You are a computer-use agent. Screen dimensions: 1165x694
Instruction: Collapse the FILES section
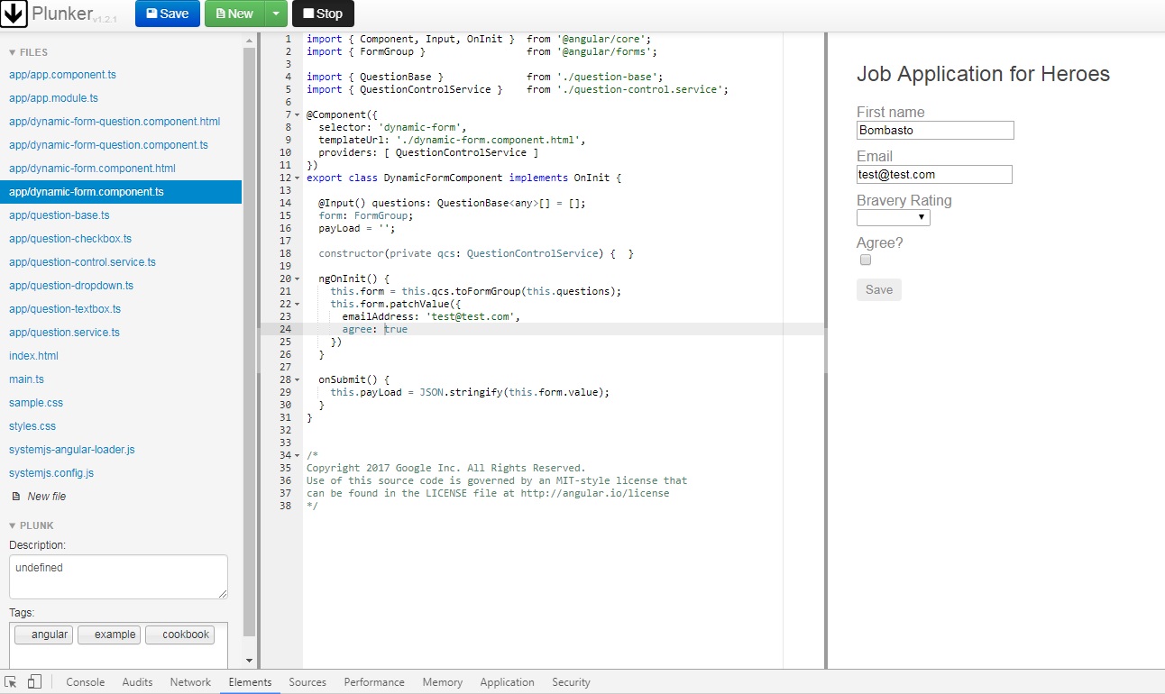[13, 51]
